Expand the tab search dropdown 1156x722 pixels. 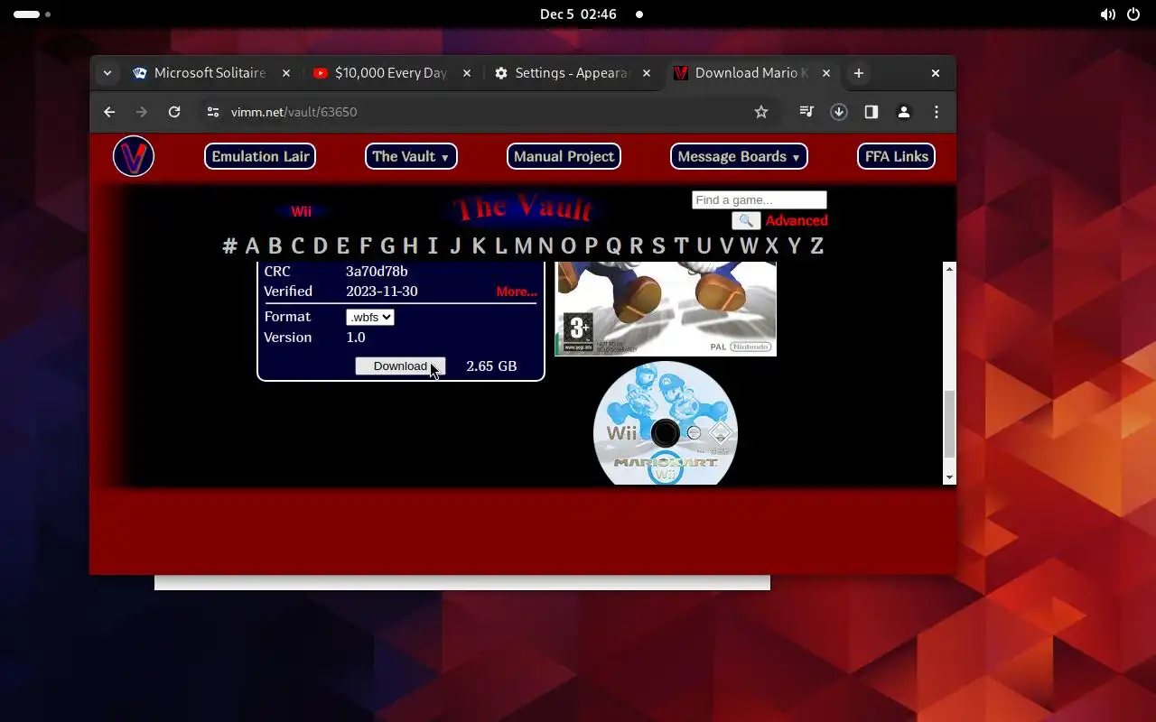(x=107, y=73)
